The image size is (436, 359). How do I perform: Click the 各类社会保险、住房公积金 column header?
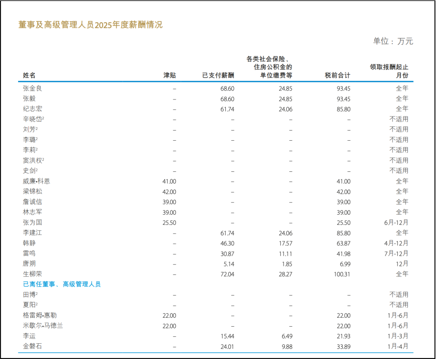tap(269, 67)
